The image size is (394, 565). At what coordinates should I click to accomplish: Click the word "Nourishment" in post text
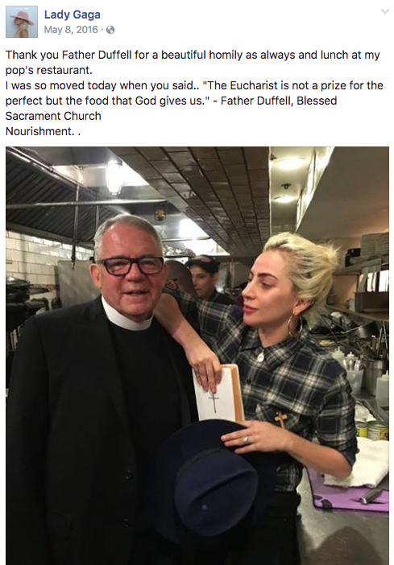point(39,131)
